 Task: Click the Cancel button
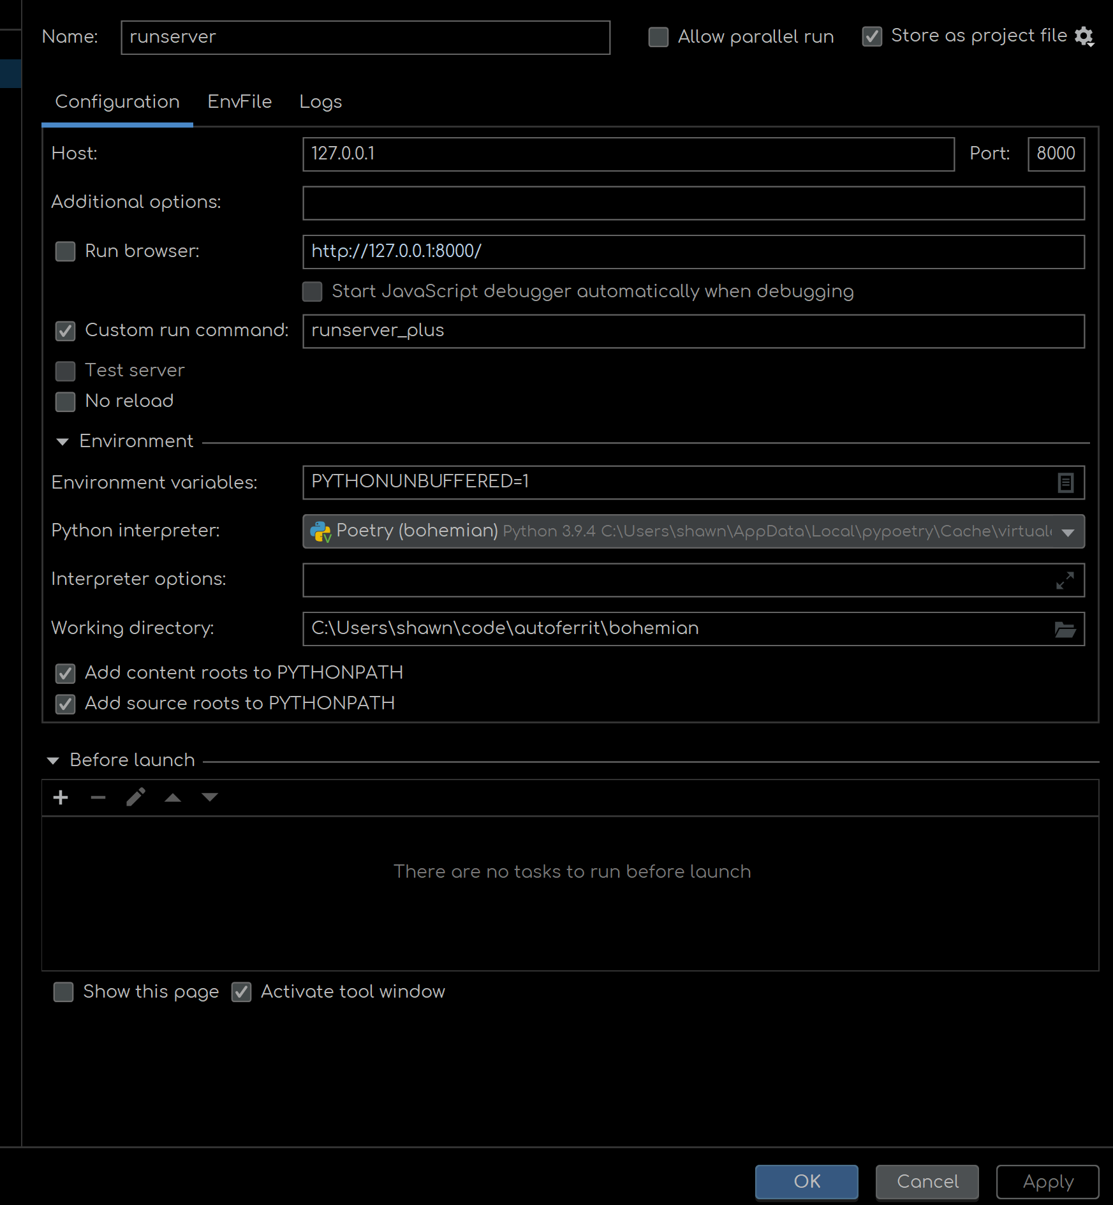(x=927, y=1181)
